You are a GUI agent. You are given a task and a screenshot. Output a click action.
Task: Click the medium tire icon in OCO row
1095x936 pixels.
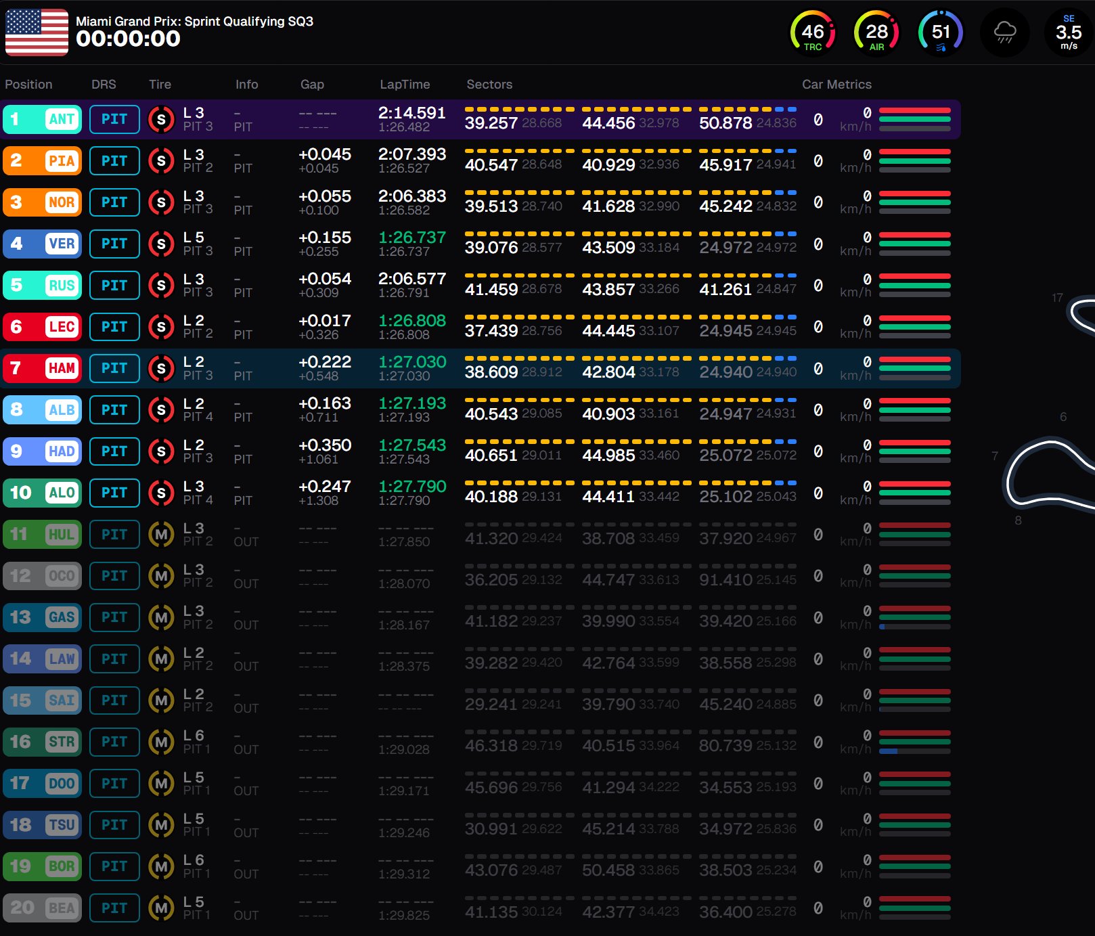pyautogui.click(x=161, y=576)
